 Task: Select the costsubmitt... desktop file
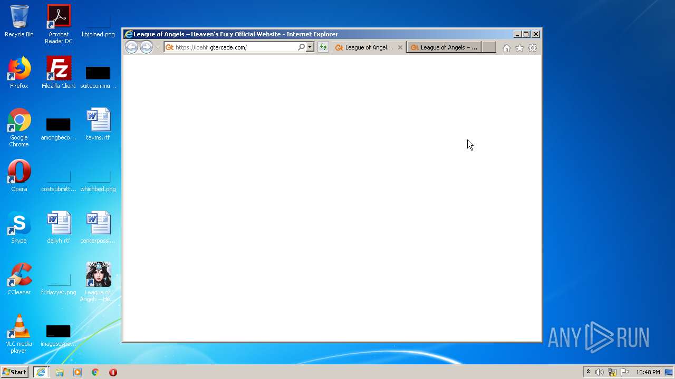[x=59, y=180]
